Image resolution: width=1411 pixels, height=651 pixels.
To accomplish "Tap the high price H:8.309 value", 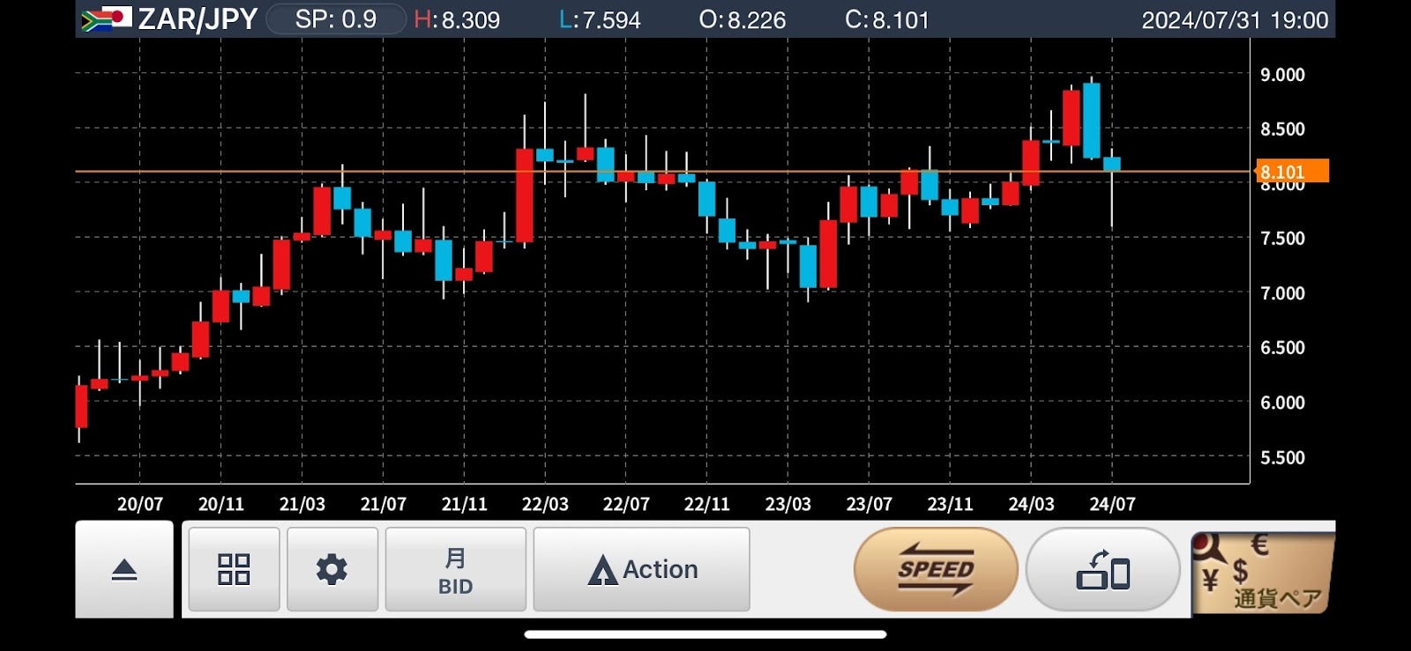I will click(x=457, y=19).
